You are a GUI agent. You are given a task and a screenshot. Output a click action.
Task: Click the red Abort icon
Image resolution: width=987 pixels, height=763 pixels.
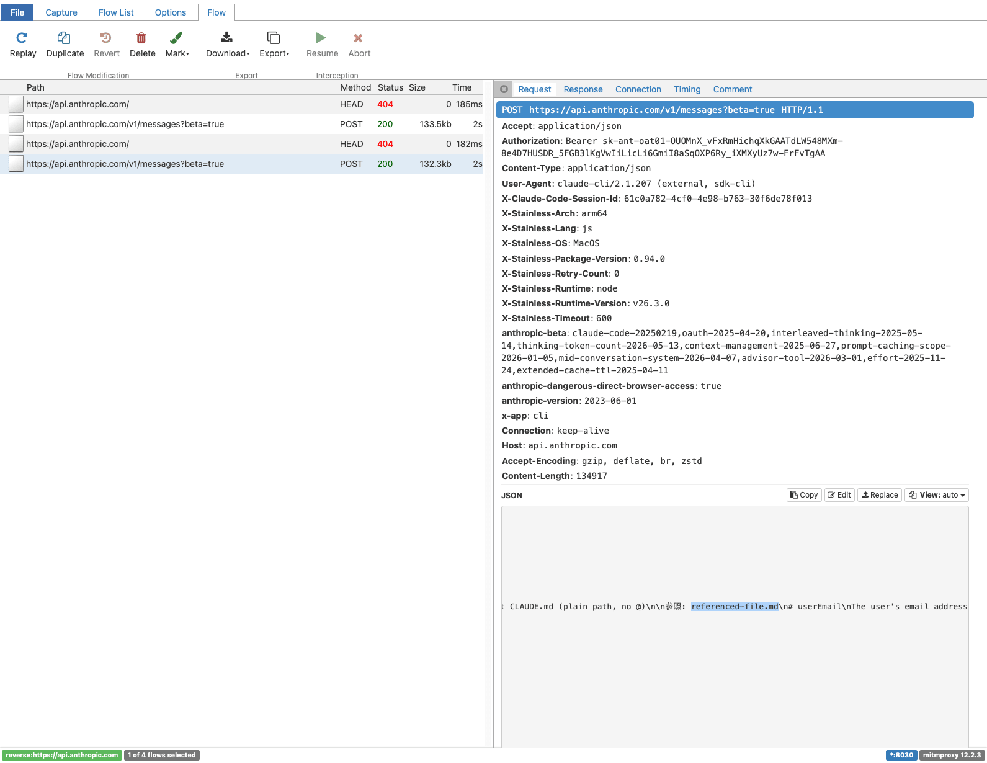359,38
